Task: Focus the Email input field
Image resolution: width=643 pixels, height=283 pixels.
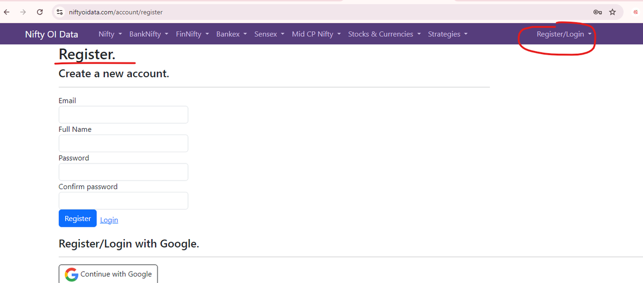Action: click(123, 115)
